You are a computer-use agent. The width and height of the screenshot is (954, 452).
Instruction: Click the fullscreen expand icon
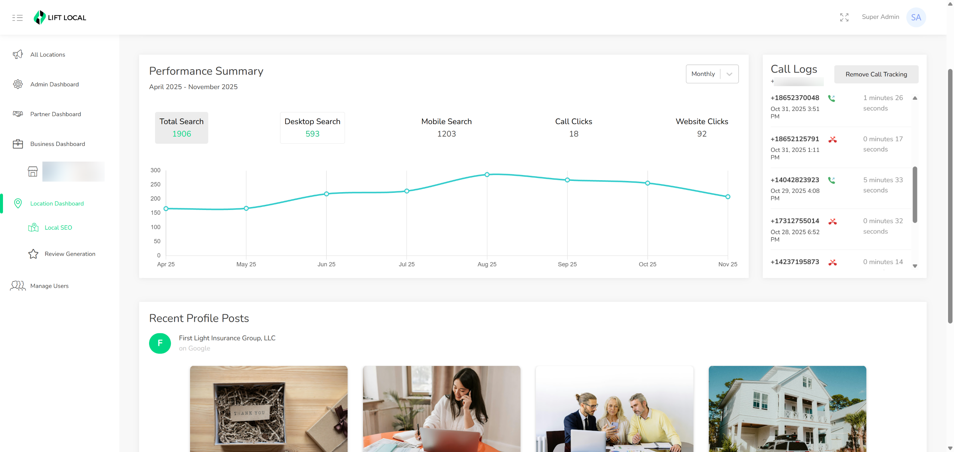coord(844,17)
